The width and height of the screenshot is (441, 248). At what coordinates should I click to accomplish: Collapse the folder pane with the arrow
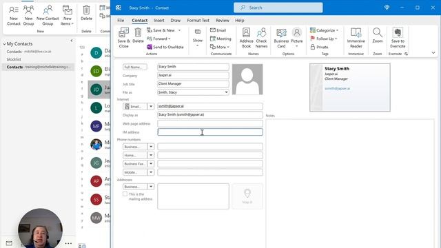tap(72, 41)
